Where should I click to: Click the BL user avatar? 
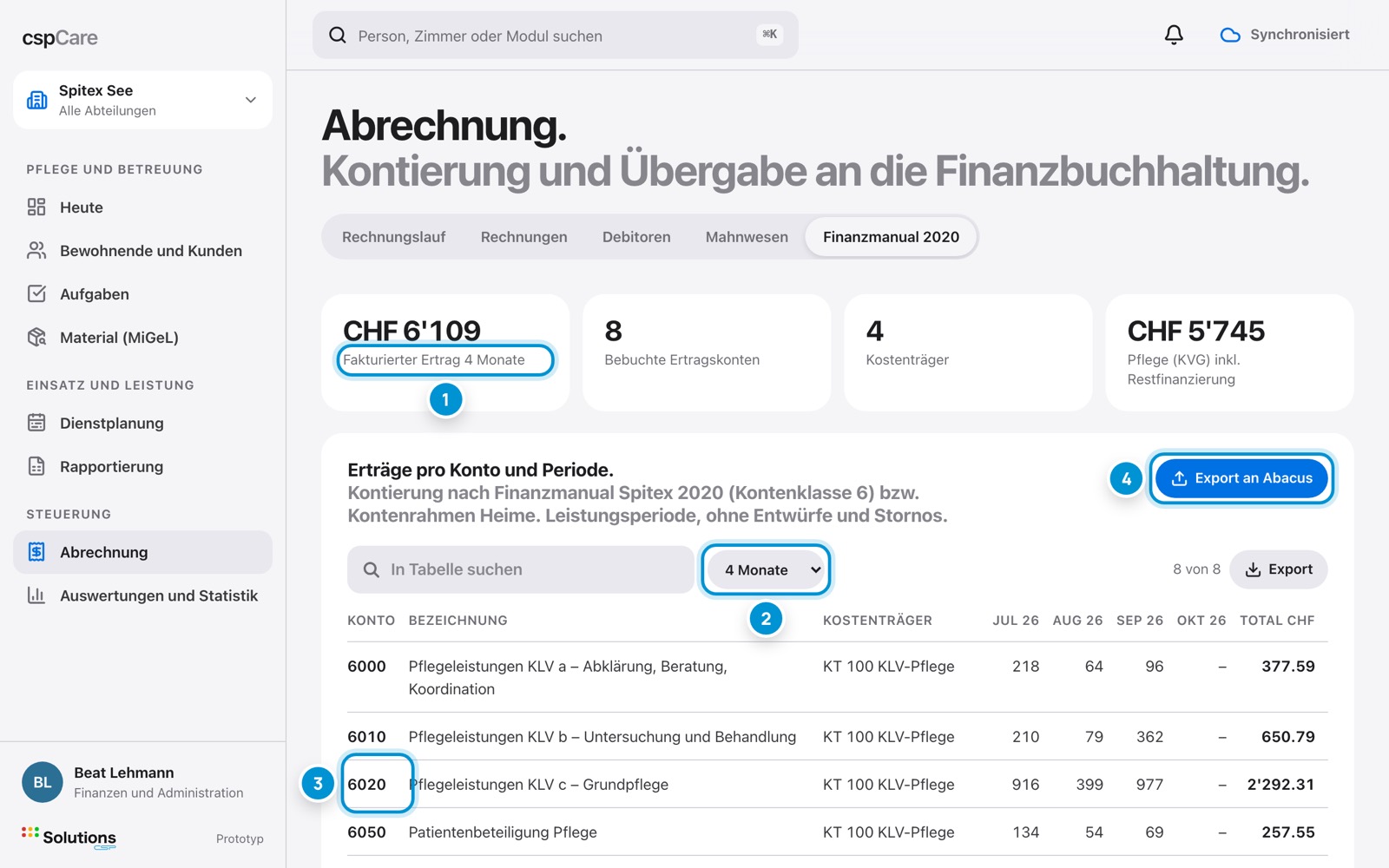click(x=43, y=782)
